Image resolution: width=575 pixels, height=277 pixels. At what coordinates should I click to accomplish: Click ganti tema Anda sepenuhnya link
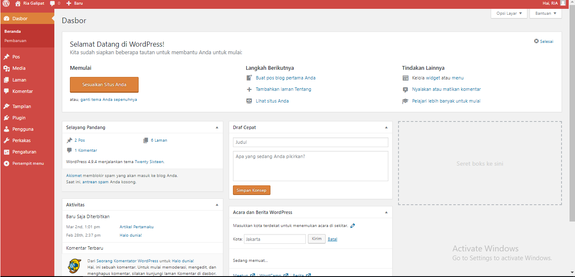(x=109, y=100)
